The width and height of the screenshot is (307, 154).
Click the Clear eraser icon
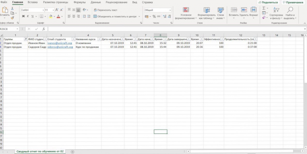264,17
